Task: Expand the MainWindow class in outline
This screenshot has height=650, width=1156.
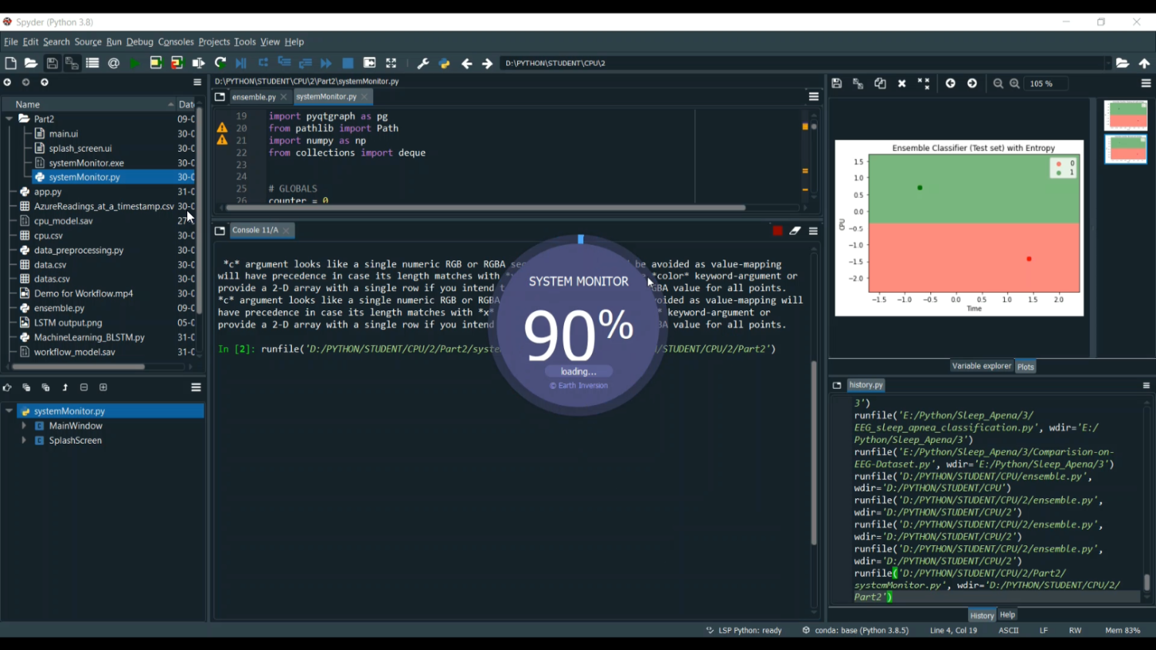Action: (24, 426)
